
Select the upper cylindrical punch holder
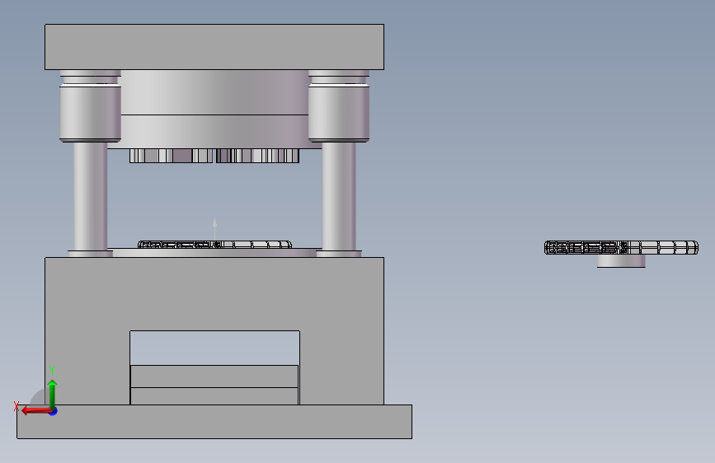214,92
